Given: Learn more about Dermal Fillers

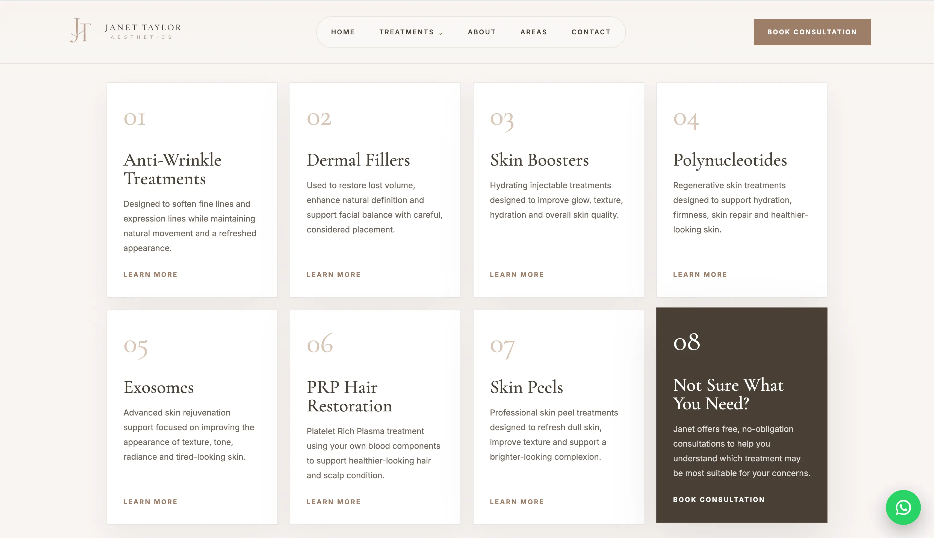Looking at the screenshot, I should (333, 274).
